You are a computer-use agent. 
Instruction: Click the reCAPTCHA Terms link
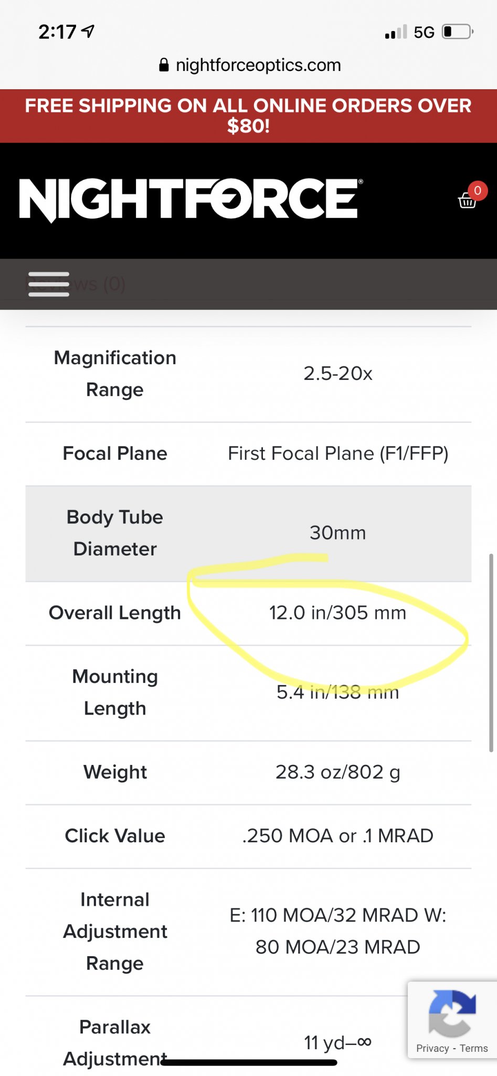pyautogui.click(x=474, y=1048)
